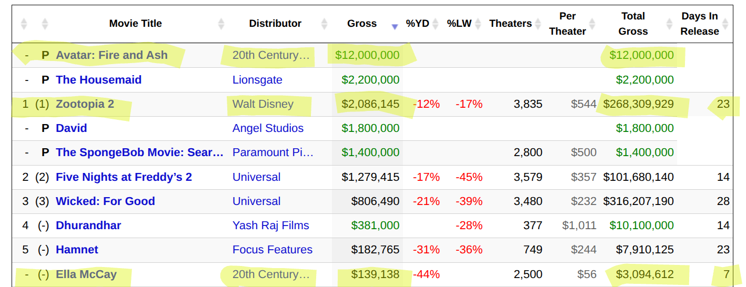Select the Yash Raj Films distributor link
Viewport: 746px width, 287px height.
(270, 225)
